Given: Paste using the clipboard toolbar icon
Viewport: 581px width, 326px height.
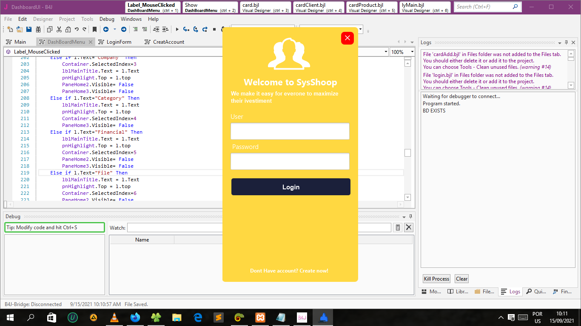Looking at the screenshot, I should click(x=68, y=29).
